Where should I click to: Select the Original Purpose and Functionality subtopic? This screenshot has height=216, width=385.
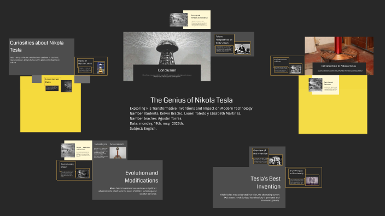(x=304, y=177)
